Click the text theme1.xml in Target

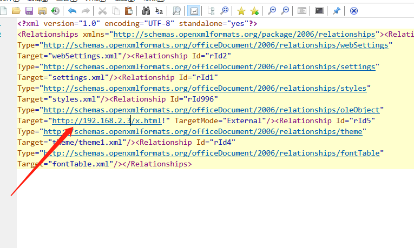click(x=100, y=142)
